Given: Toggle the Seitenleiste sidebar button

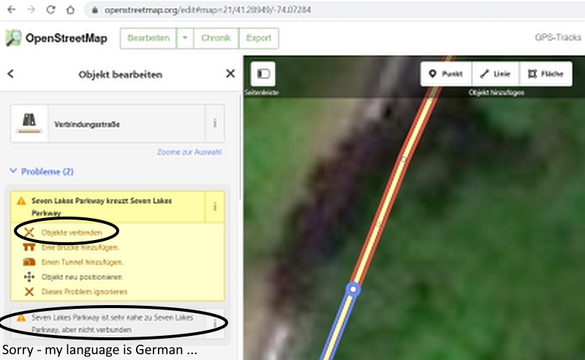Looking at the screenshot, I should (x=263, y=74).
